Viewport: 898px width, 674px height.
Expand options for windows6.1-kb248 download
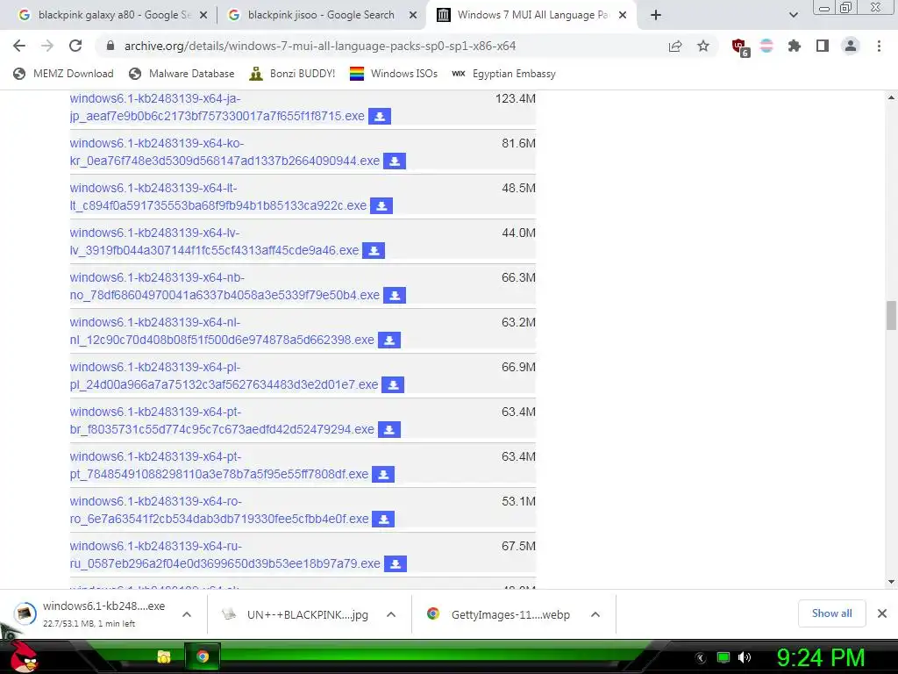click(187, 614)
